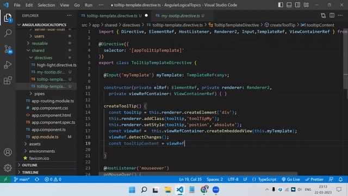Open Windows Start button on taskbar
Viewport: 348px width, 196px height.
pos(132,190)
